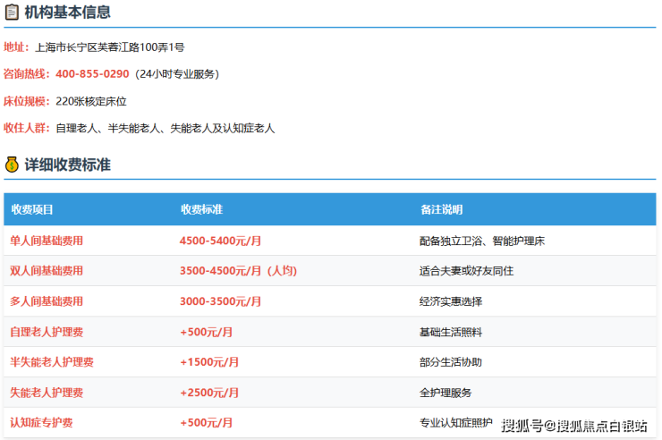Select the 双人间基础费用 row label

click(47, 271)
